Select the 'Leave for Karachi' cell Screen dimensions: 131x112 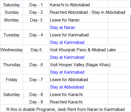78,95
